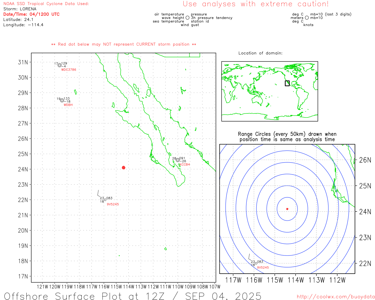Click the red XCCB4 station ID label
Screen dimensions: 375x300
pyautogui.click(x=185, y=165)
